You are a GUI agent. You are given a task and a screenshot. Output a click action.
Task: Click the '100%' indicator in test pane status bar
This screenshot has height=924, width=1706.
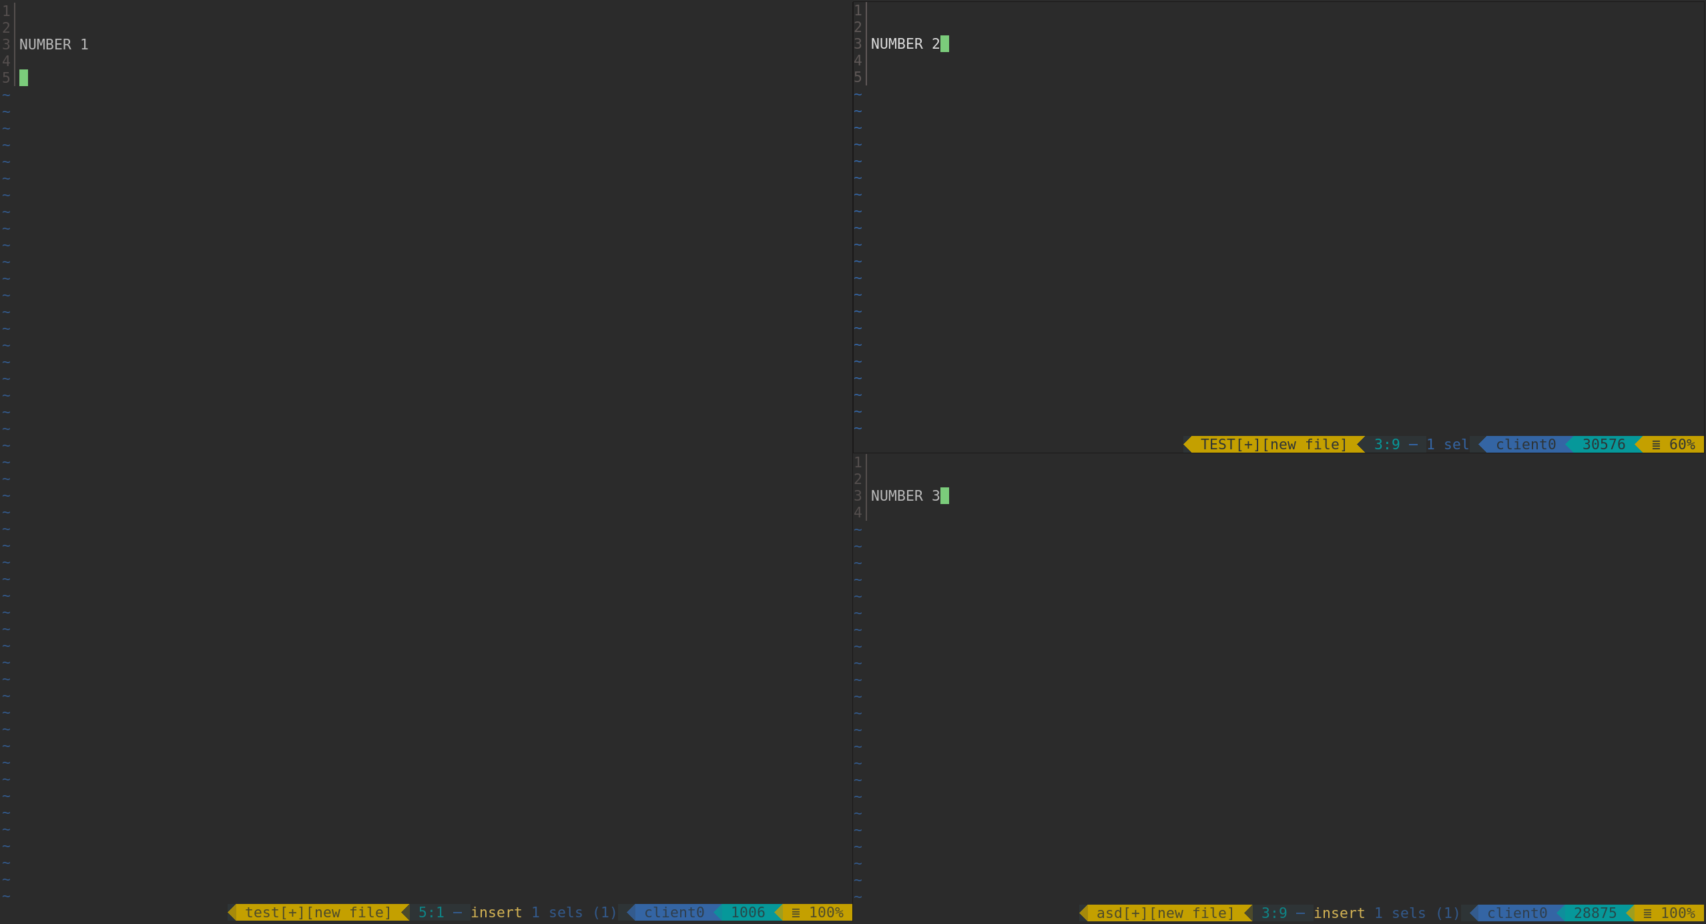826,912
